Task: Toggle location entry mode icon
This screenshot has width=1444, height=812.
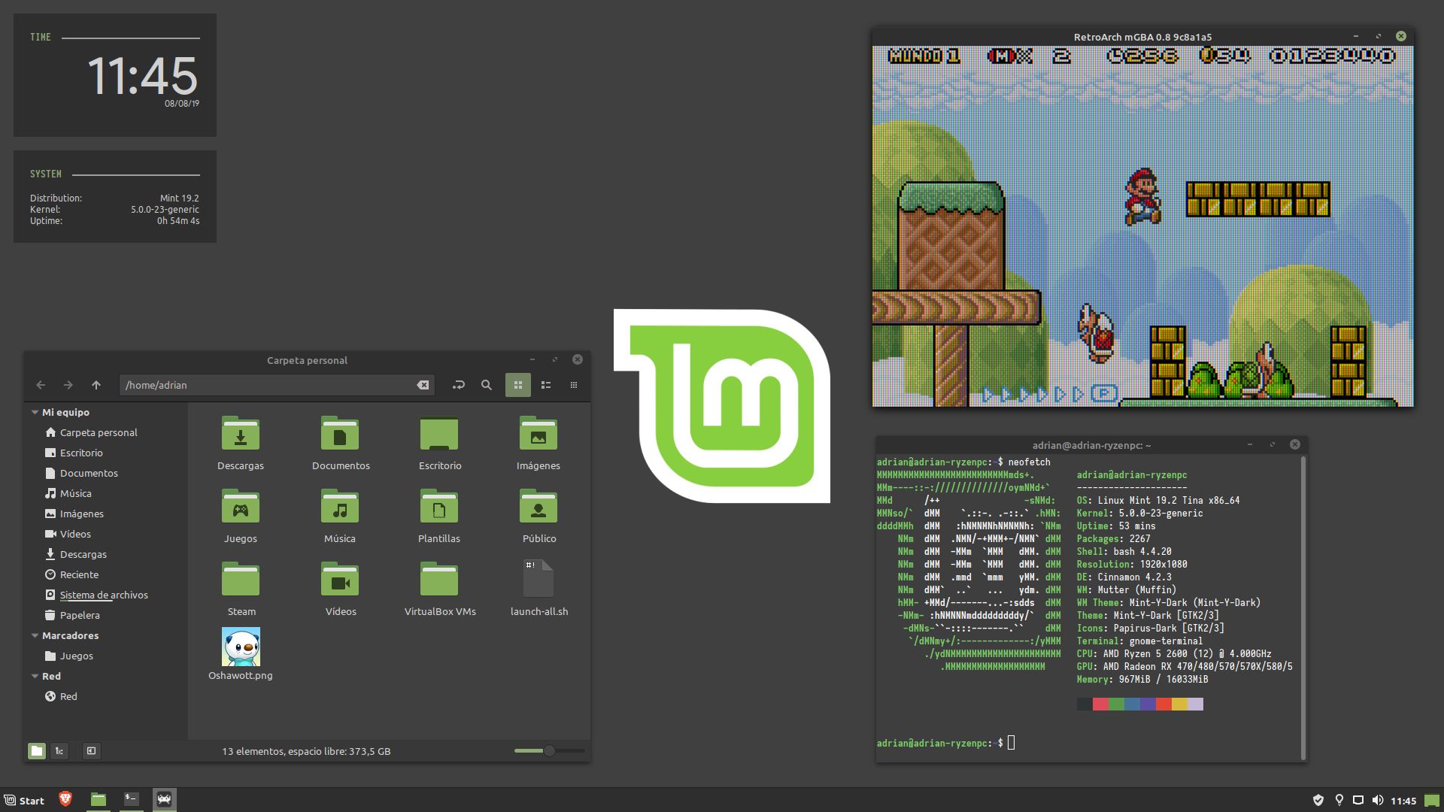Action: pyautogui.click(x=458, y=385)
